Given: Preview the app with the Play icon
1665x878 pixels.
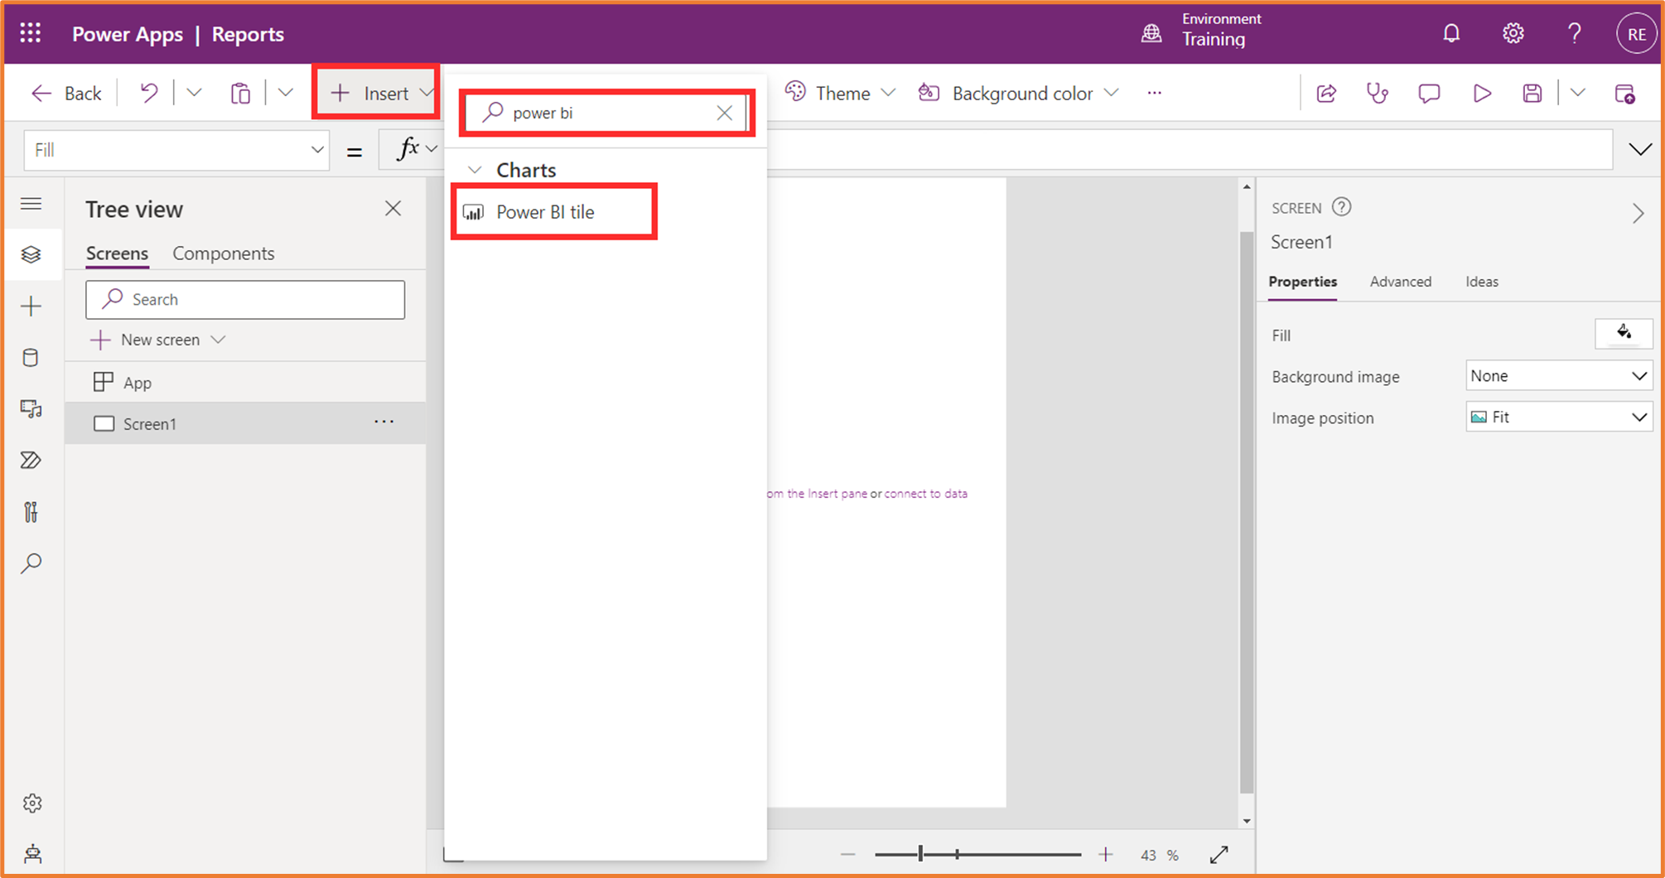Looking at the screenshot, I should [x=1482, y=93].
